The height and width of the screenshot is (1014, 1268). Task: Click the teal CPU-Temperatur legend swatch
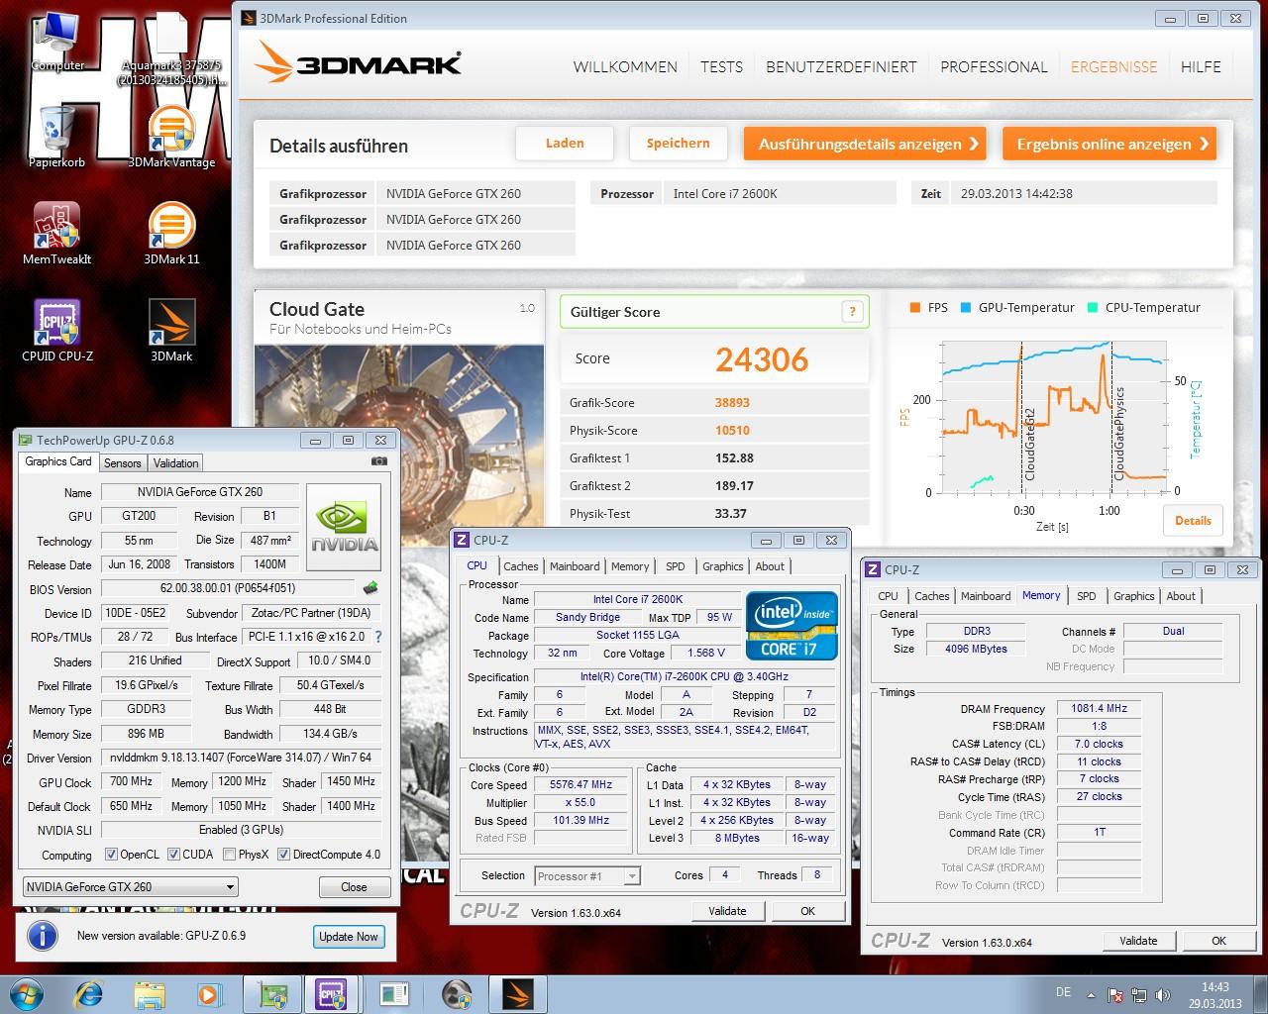coord(1092,308)
